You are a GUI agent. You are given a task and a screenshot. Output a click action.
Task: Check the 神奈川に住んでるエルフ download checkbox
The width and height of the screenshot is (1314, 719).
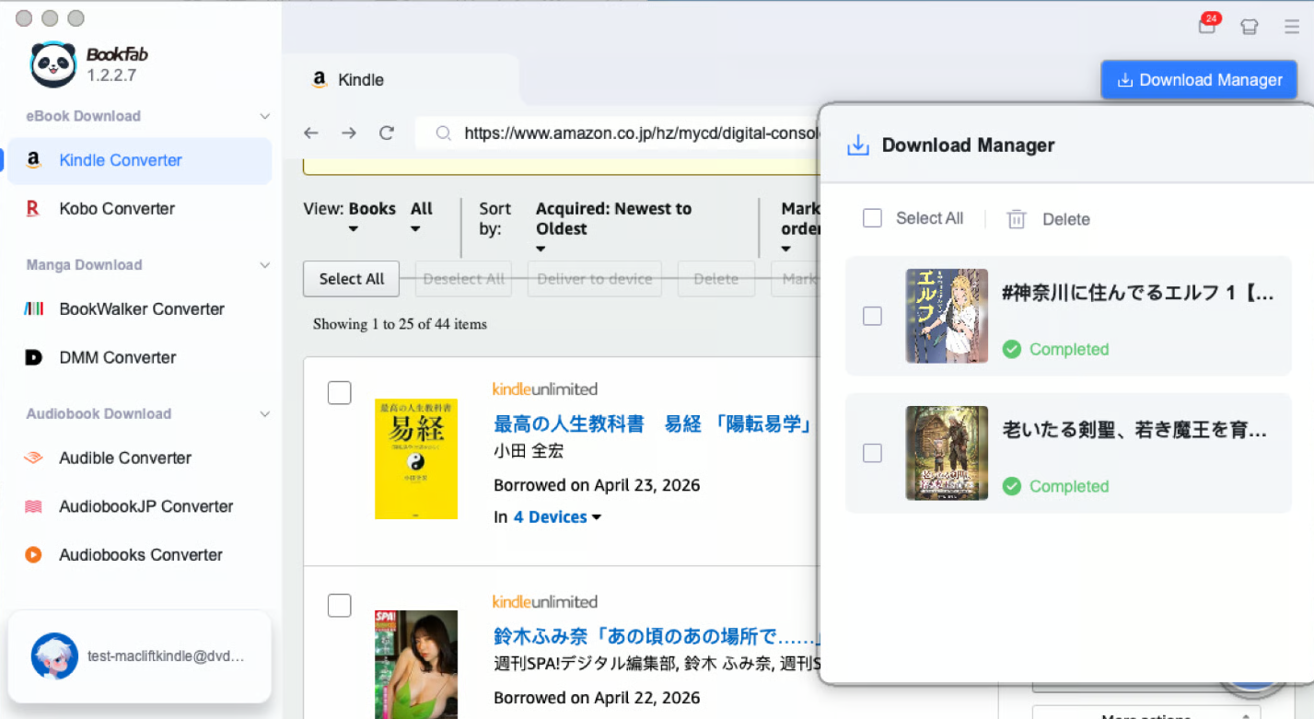[x=872, y=316]
